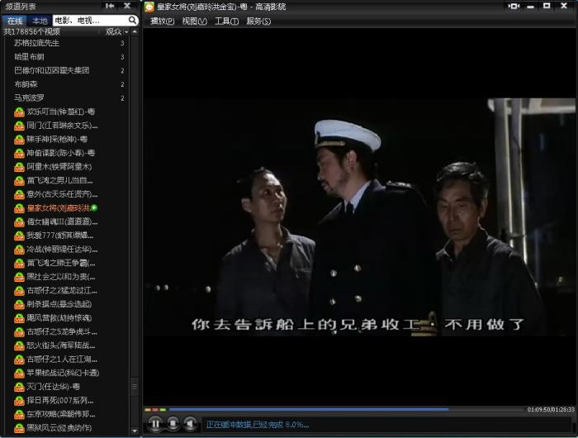Open the 服务(S) menu
The width and height of the screenshot is (578, 438).
(258, 21)
